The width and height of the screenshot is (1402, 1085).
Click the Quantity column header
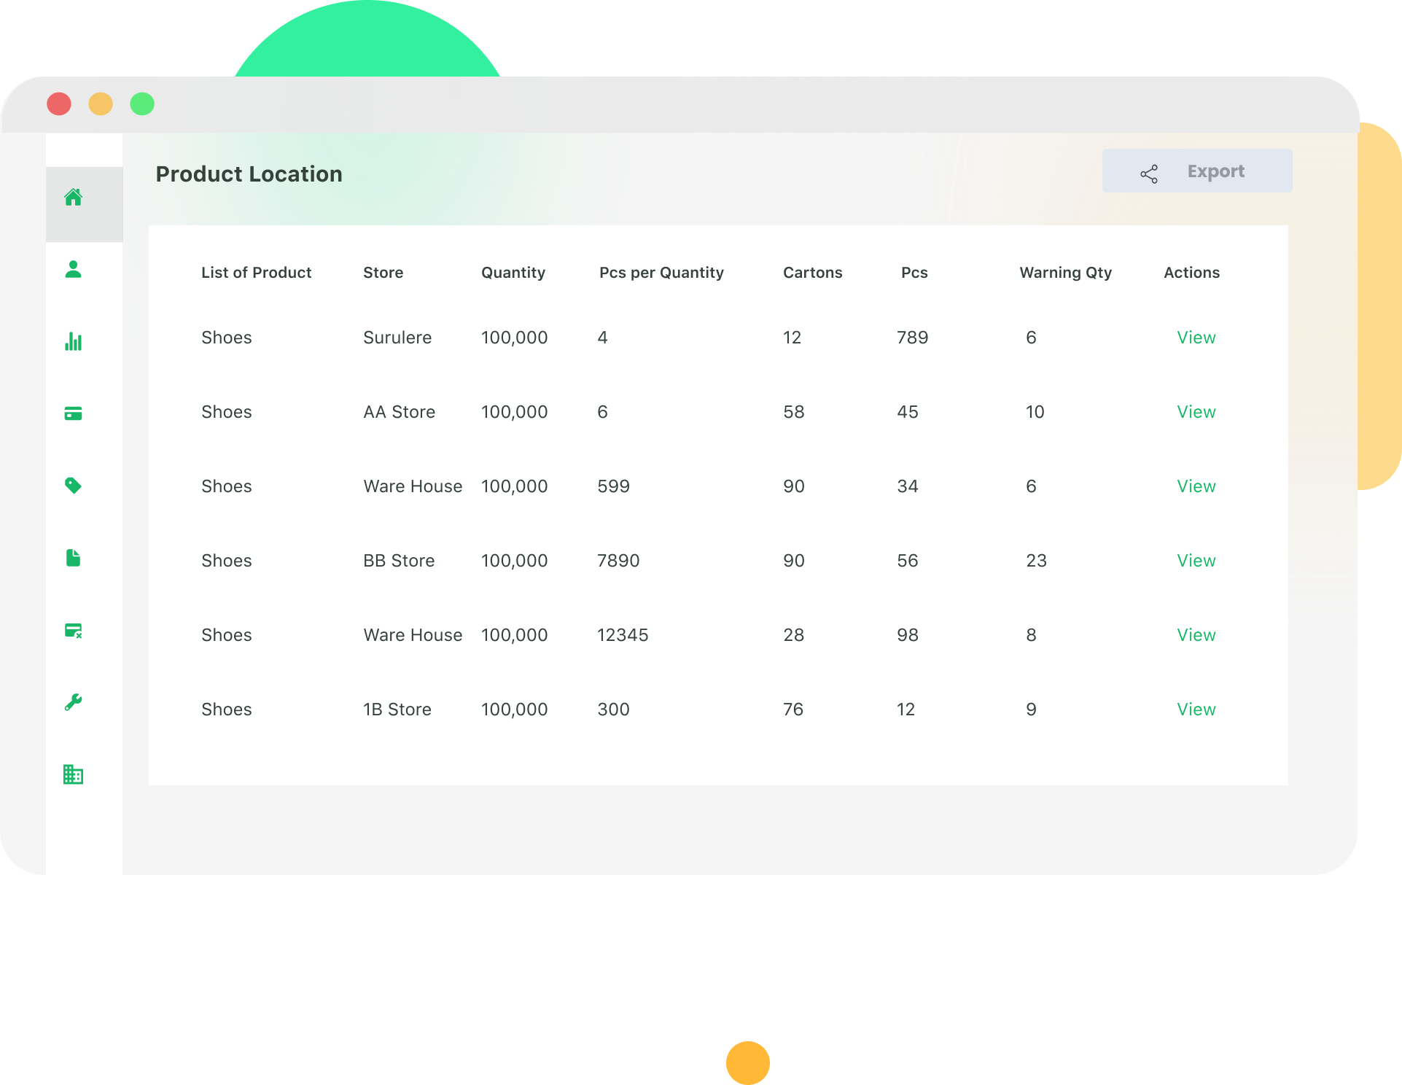(513, 273)
